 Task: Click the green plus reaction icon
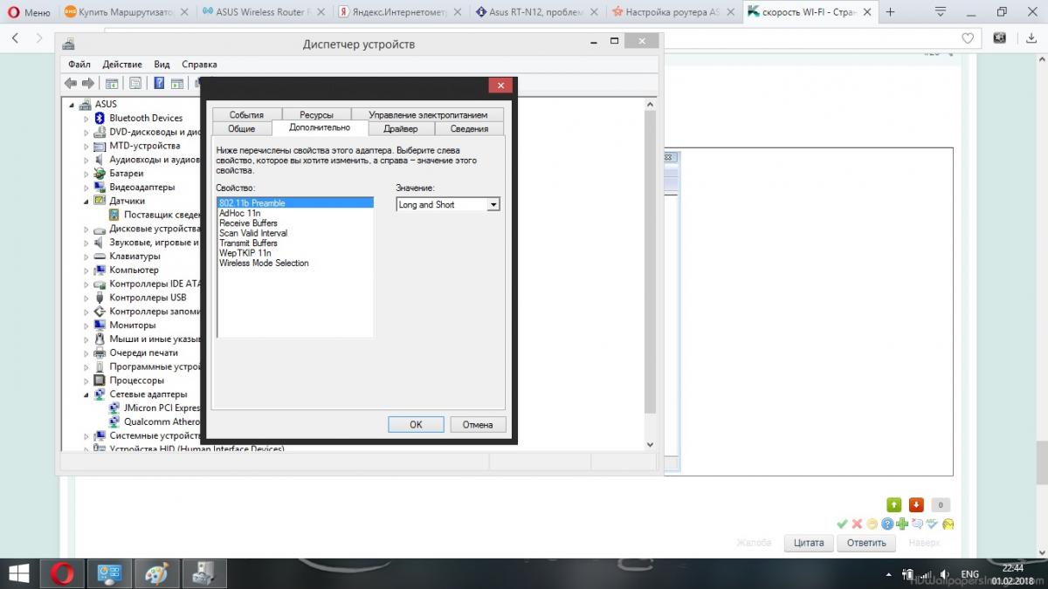click(901, 524)
